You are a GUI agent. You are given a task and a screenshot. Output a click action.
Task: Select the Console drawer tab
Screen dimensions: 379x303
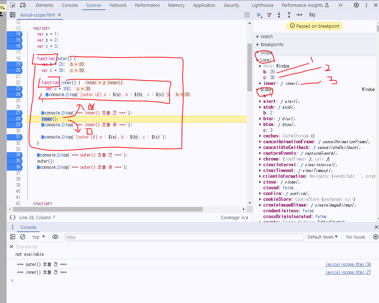click(x=28, y=227)
